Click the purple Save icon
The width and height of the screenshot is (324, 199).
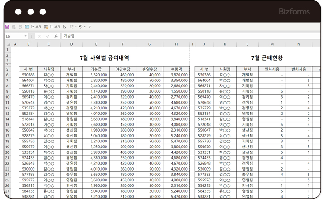[x=7, y=27]
